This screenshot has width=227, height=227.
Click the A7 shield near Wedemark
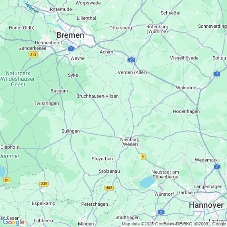coord(217,167)
